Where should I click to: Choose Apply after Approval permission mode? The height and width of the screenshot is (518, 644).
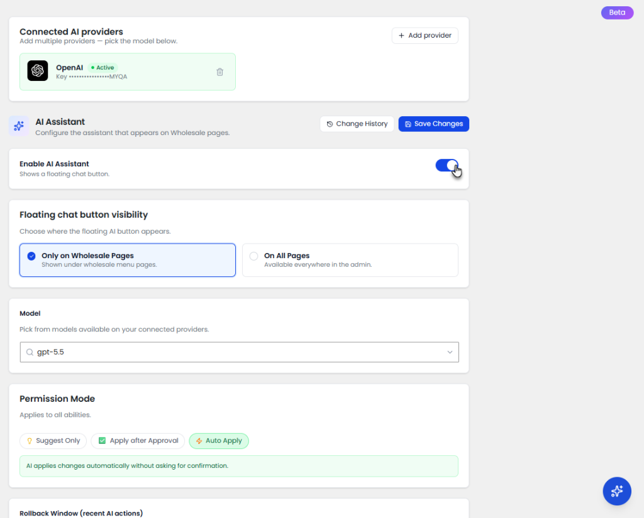138,441
